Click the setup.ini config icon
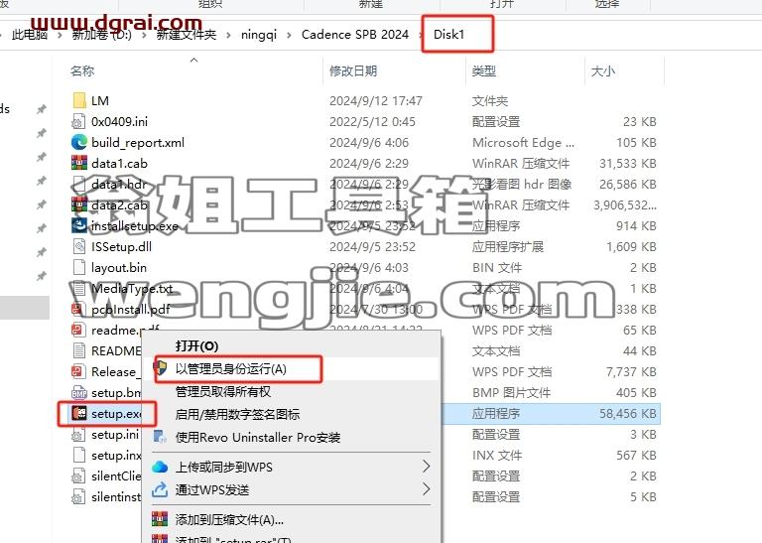This screenshot has height=543, width=762. (x=78, y=434)
